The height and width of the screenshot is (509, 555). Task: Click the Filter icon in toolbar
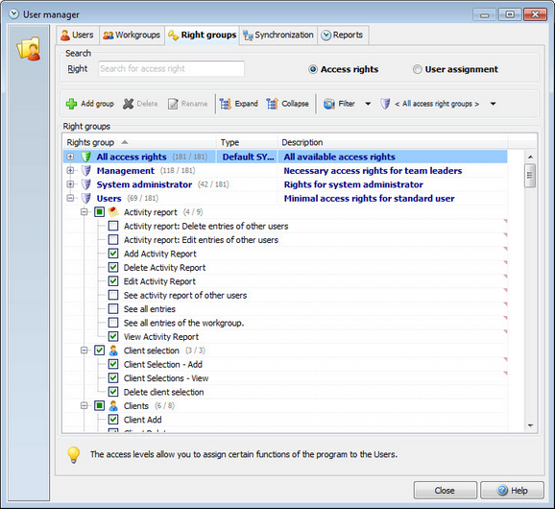click(328, 104)
